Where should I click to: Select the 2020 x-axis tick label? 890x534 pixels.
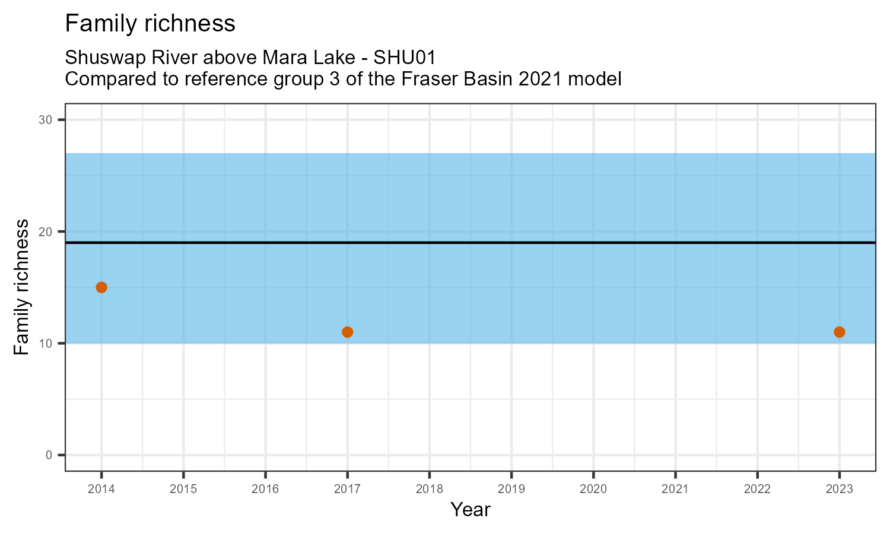pyautogui.click(x=593, y=490)
